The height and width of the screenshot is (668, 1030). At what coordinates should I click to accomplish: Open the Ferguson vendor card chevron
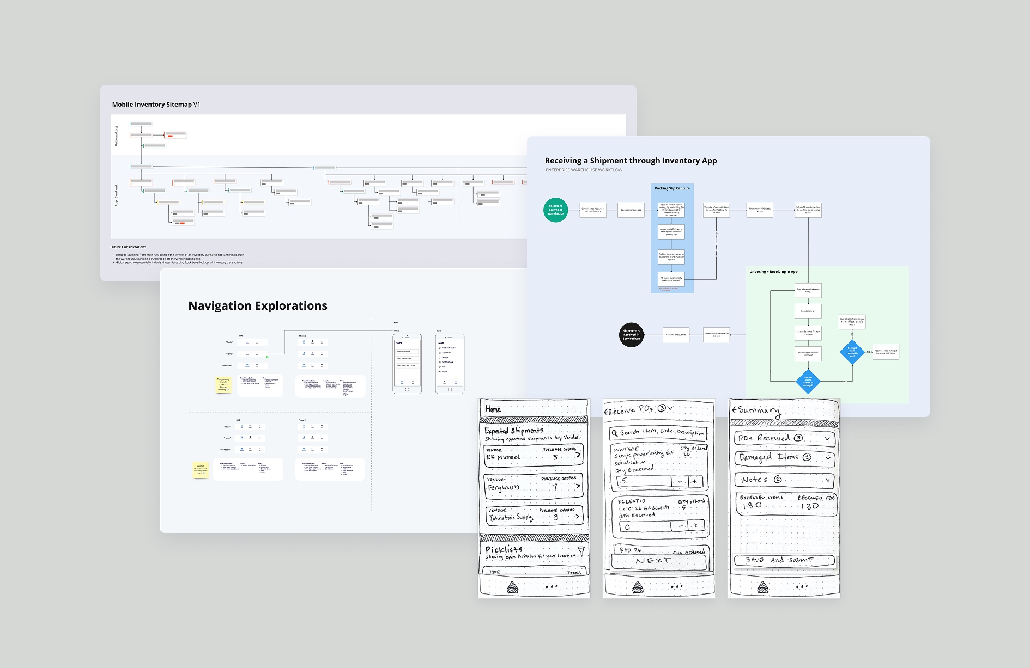point(578,486)
